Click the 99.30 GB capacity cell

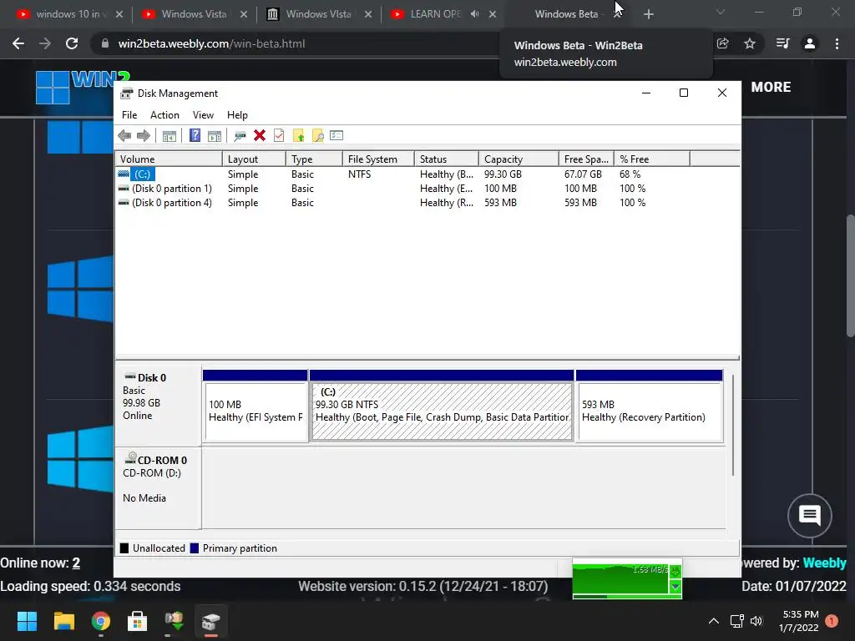[503, 174]
